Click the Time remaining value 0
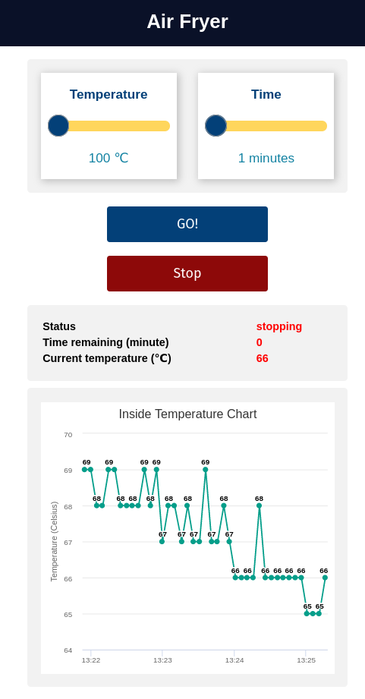Viewport: 365px width, 699px height. 259,342
